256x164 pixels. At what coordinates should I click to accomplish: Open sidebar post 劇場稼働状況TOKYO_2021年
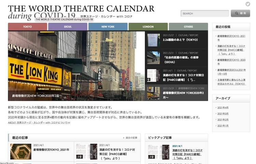pyautogui.click(x=231, y=38)
